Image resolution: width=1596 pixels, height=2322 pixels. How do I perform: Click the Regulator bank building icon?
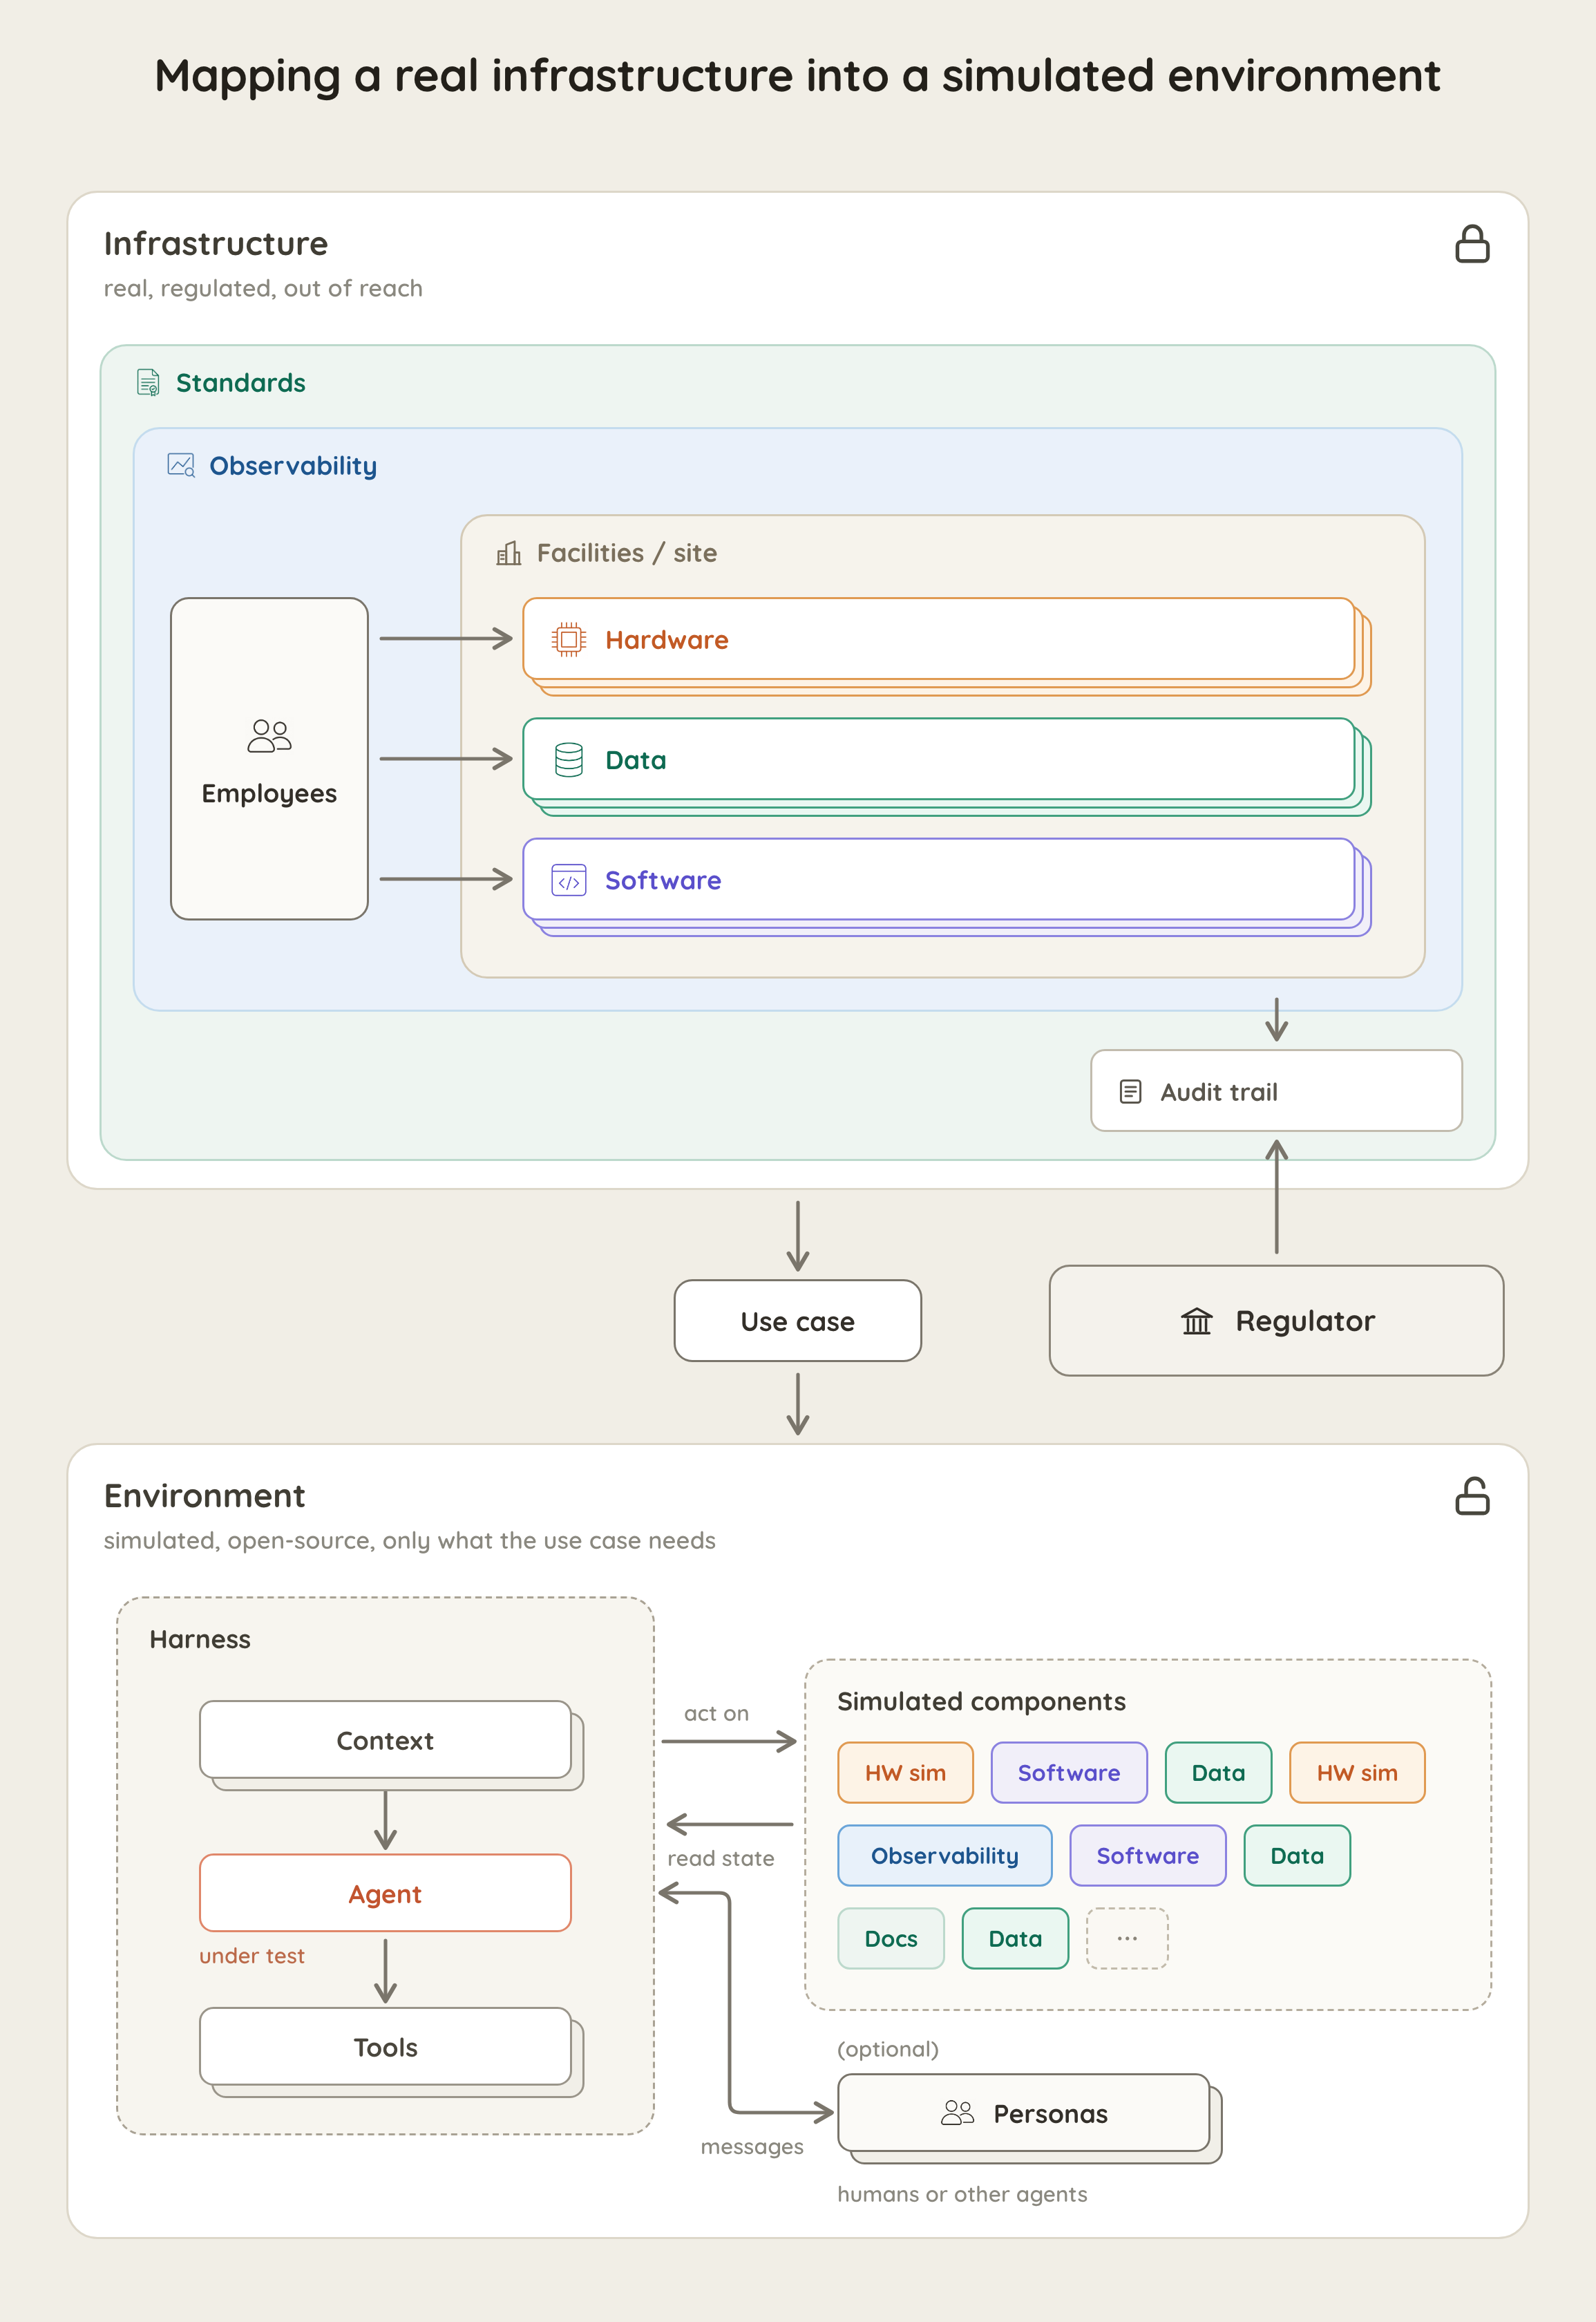pos(1196,1321)
